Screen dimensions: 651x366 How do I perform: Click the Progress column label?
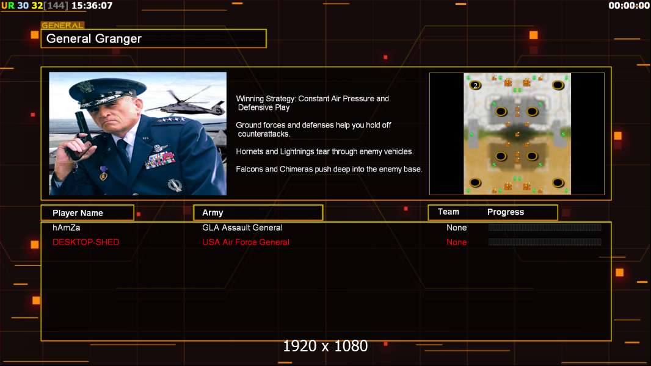[505, 212]
